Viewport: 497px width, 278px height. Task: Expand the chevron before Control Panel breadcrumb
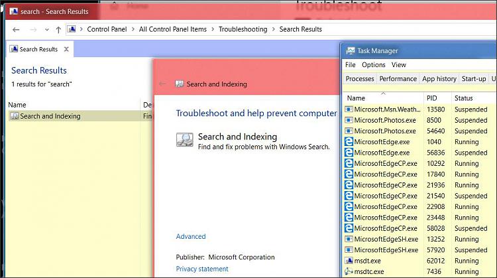coord(81,29)
